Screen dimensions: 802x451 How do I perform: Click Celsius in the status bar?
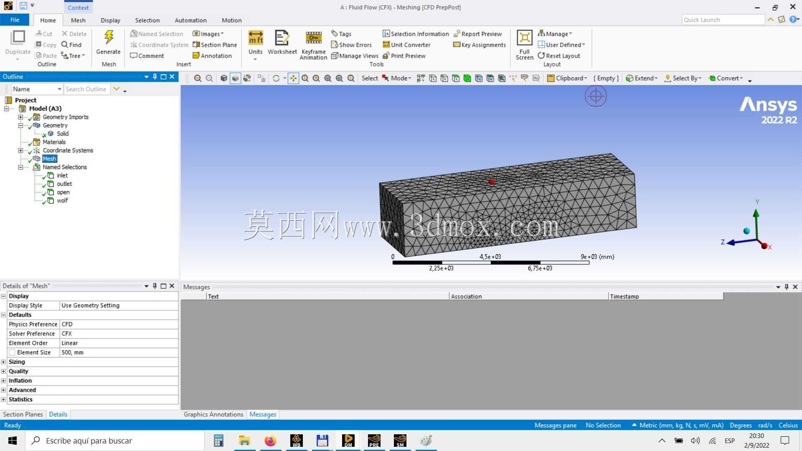click(x=788, y=425)
